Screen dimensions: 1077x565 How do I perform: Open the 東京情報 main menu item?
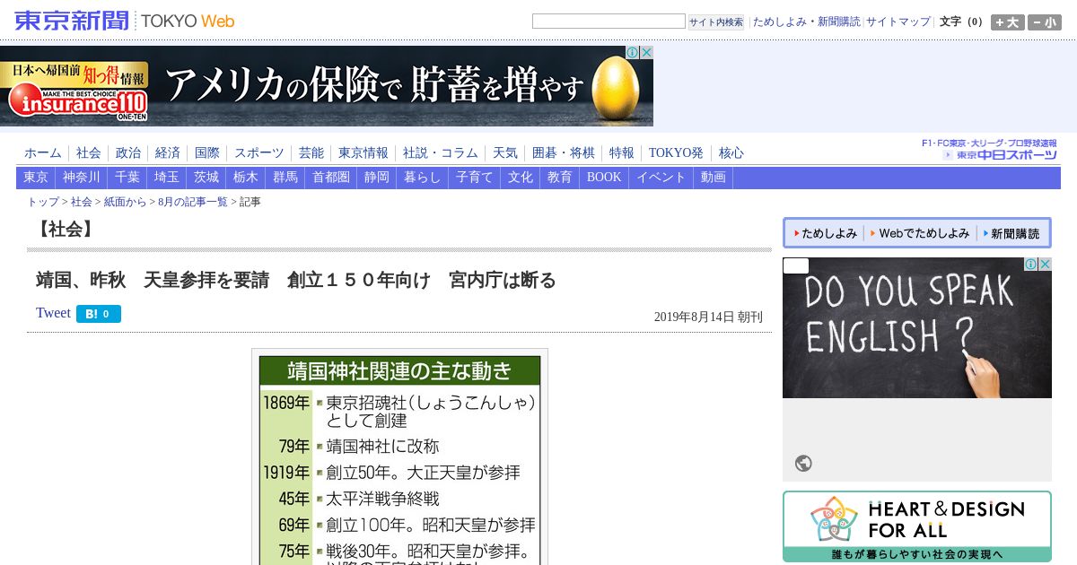point(363,153)
